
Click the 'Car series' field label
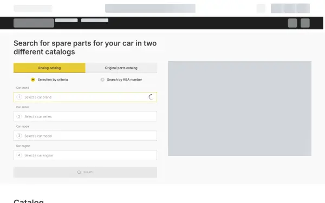(23, 107)
